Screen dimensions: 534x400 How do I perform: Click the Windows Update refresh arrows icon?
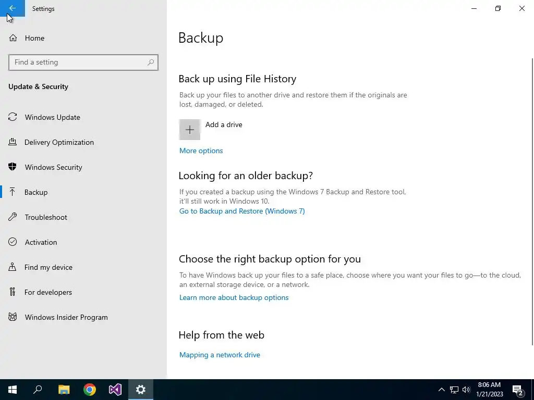13,117
